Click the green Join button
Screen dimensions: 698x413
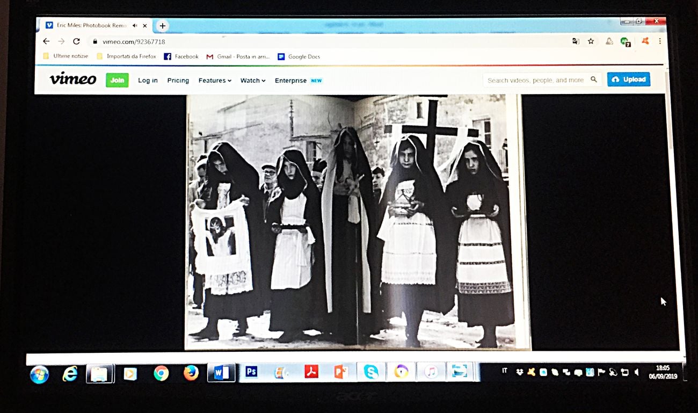117,80
